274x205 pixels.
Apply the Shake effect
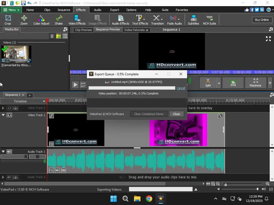point(59,20)
